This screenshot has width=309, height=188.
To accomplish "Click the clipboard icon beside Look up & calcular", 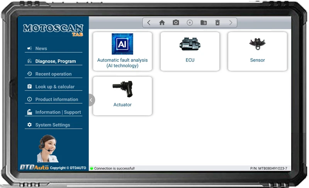I will point(30,87).
